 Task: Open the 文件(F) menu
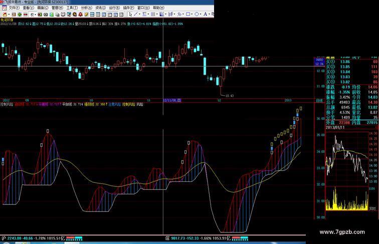[14, 8]
